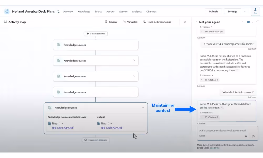Click the books icon in second Knowledge sources node
This screenshot has height=158, width=263.
pyautogui.click(x=59, y=61)
